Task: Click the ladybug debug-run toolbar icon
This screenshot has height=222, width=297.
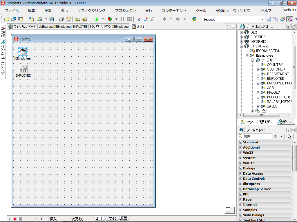Action: (109, 19)
